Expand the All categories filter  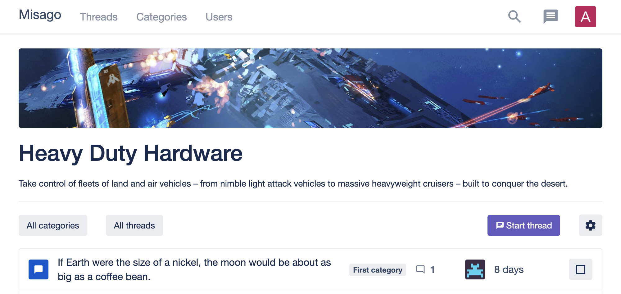tap(53, 225)
